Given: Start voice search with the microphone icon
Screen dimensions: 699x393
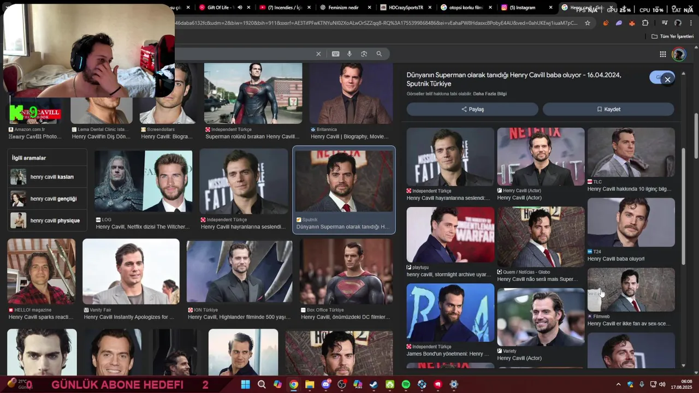Looking at the screenshot, I should [x=349, y=54].
